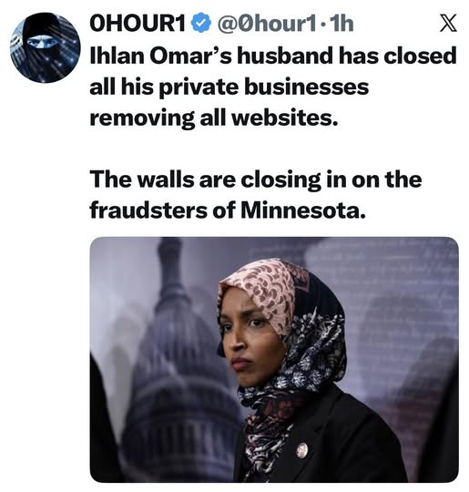
Task: Click the round lapel pin on jacket
Action: pos(301,451)
